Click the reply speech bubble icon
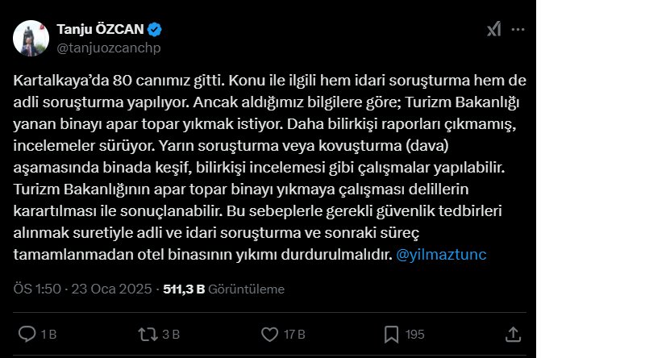The height and width of the screenshot is (358, 645). 27,334
